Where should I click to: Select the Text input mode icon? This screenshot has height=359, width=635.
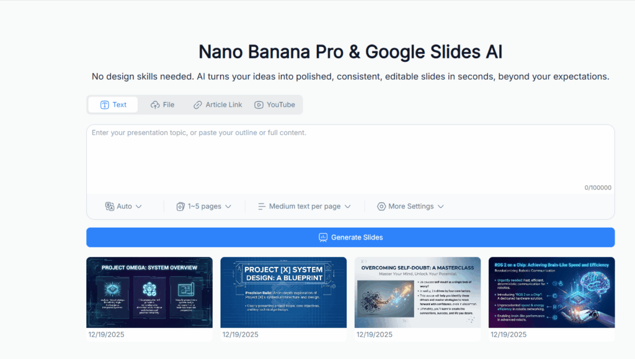point(105,105)
